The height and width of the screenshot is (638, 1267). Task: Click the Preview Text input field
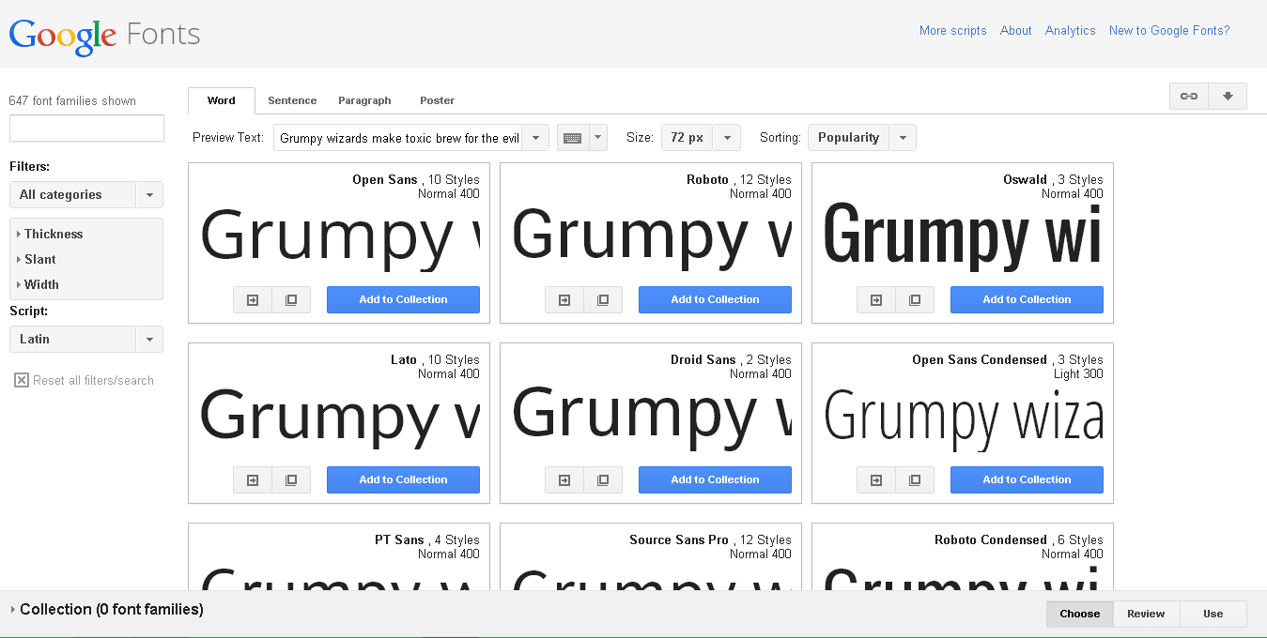click(x=398, y=137)
